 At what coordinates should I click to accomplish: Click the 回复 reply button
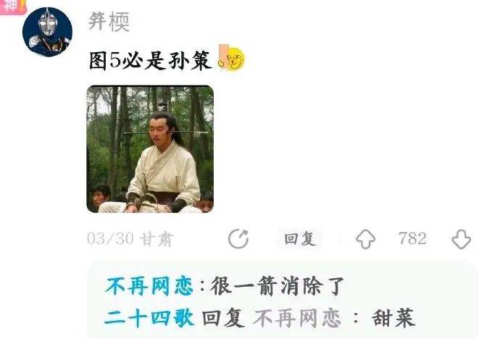300,238
